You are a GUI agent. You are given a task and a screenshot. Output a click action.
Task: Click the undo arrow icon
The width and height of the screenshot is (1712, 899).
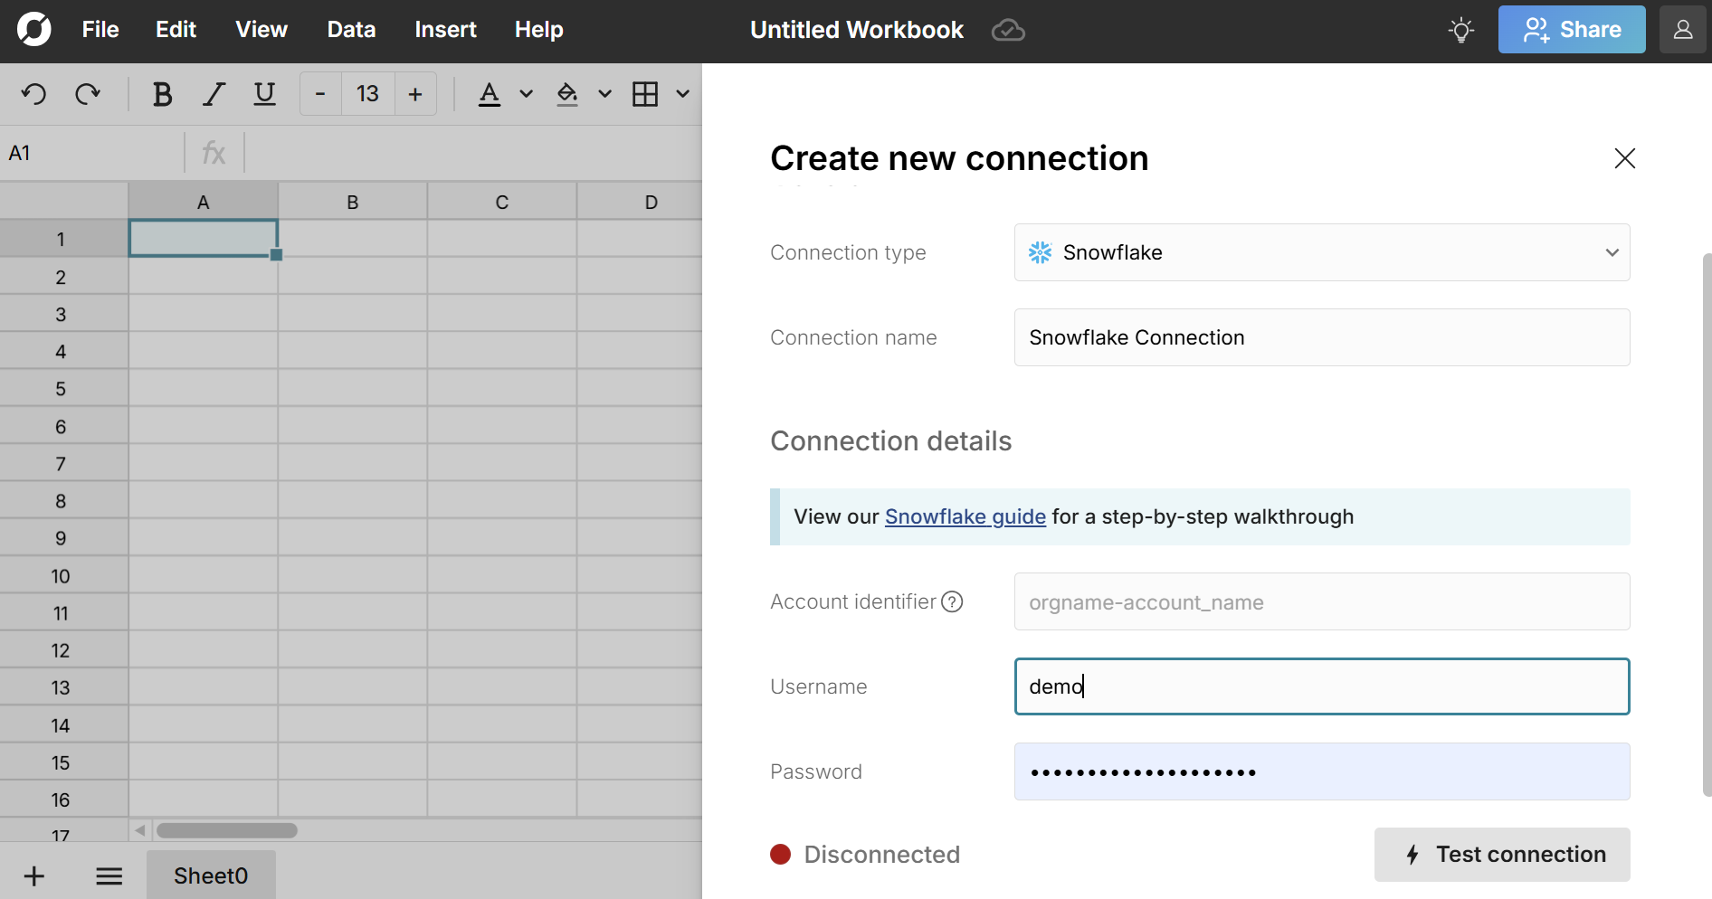34,94
